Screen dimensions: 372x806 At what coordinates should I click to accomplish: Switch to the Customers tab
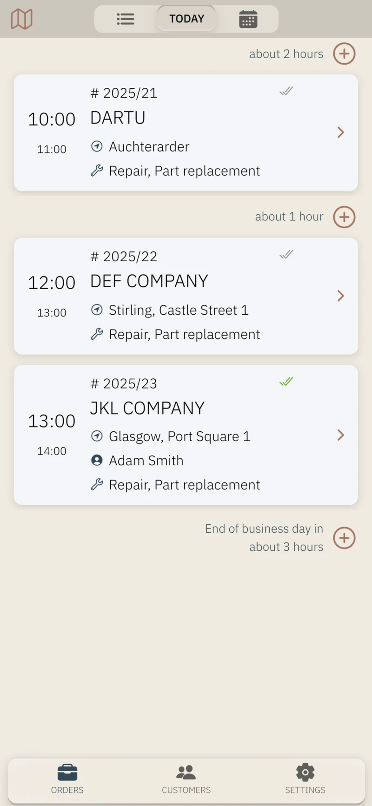click(x=186, y=779)
